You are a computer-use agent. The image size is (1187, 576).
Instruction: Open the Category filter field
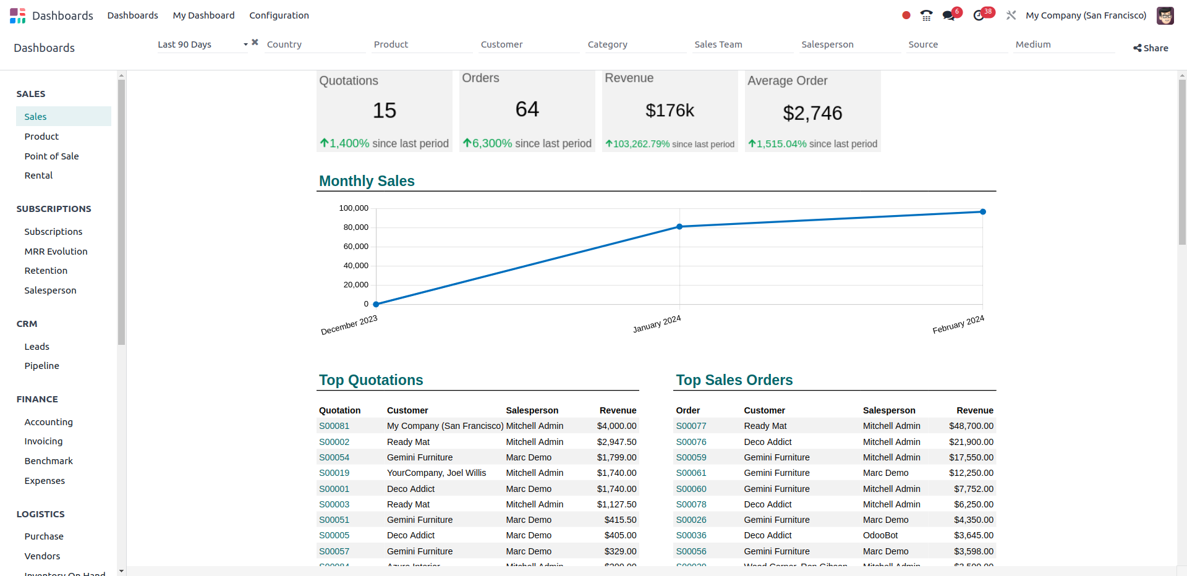(636, 44)
